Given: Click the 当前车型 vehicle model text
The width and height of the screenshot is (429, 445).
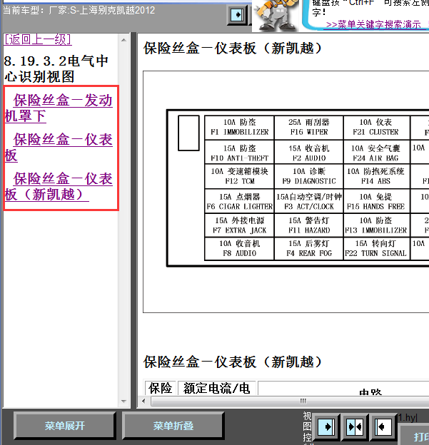Looking at the screenshot, I should 79,11.
